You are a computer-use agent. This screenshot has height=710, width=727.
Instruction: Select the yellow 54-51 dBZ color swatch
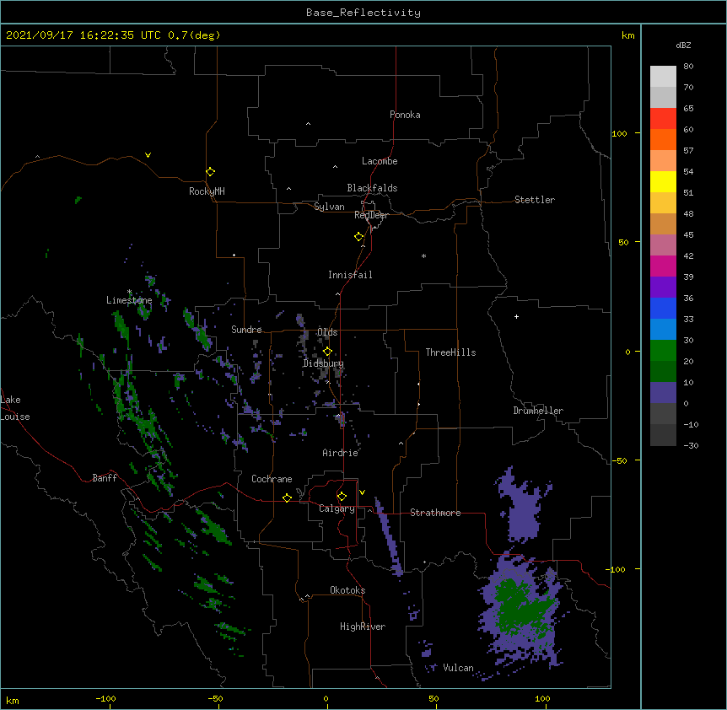(663, 181)
